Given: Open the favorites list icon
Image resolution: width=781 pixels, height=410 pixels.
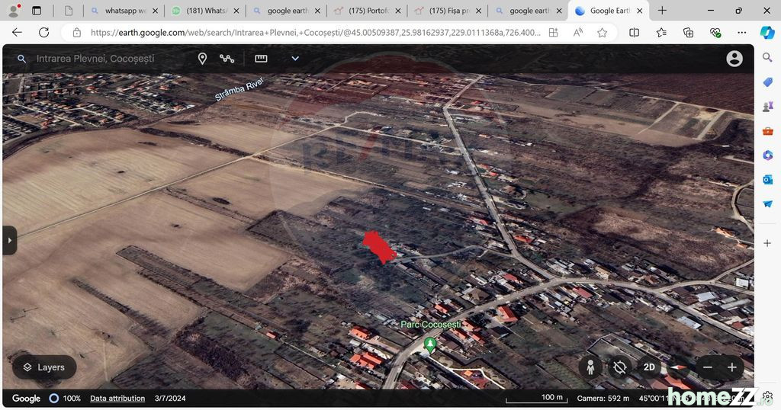Looking at the screenshot, I should click(x=661, y=32).
